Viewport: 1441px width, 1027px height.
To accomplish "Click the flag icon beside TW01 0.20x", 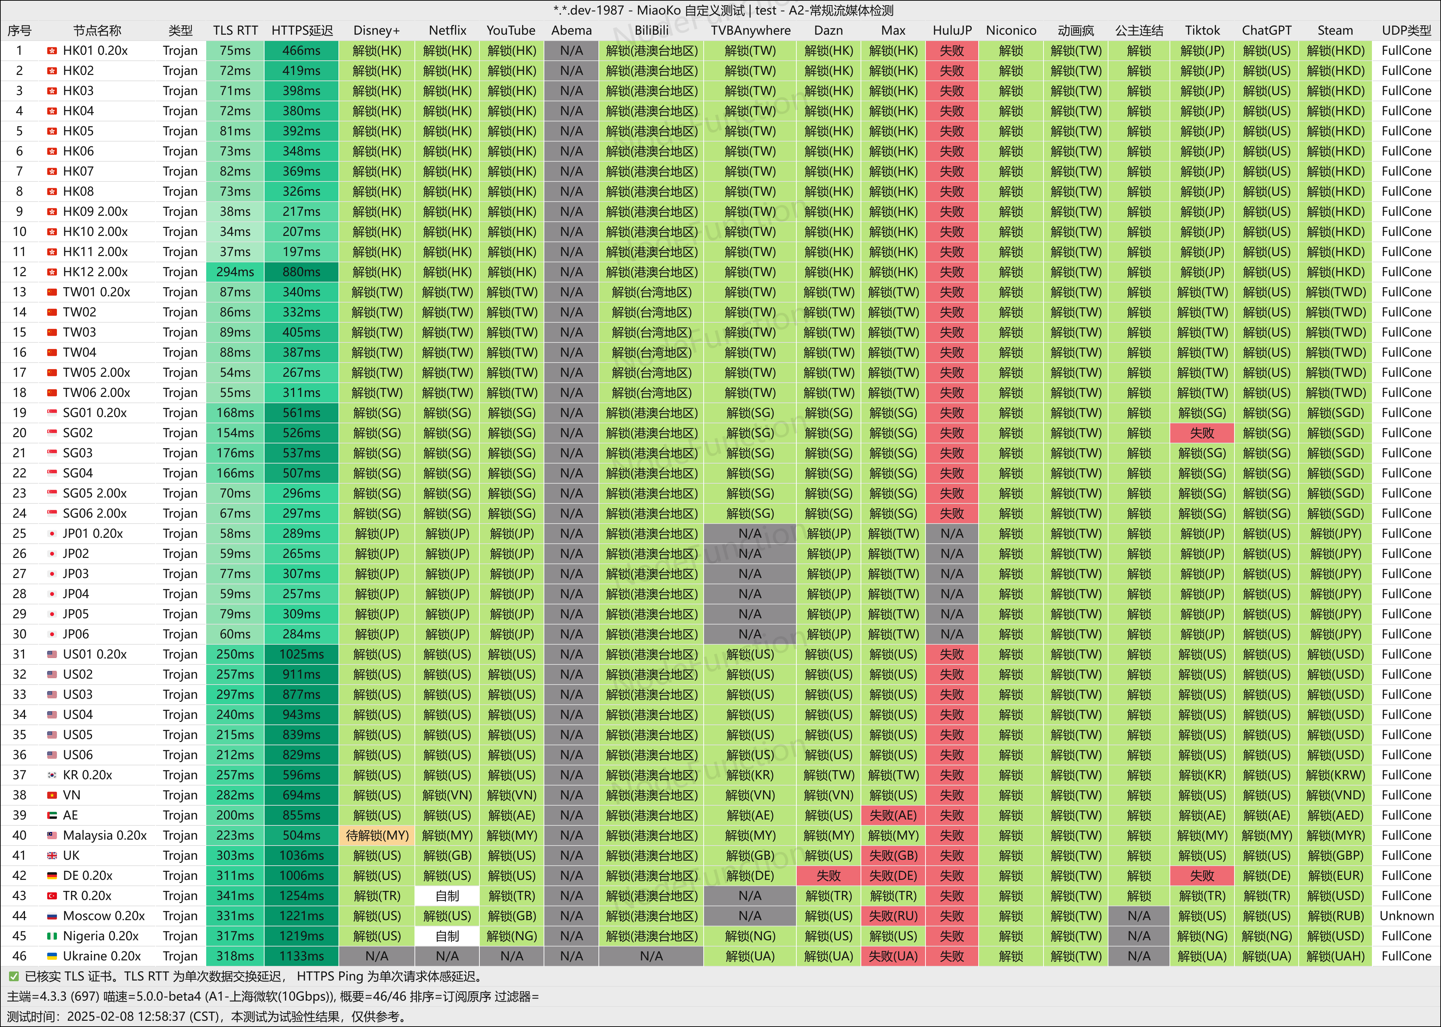I will pos(52,292).
